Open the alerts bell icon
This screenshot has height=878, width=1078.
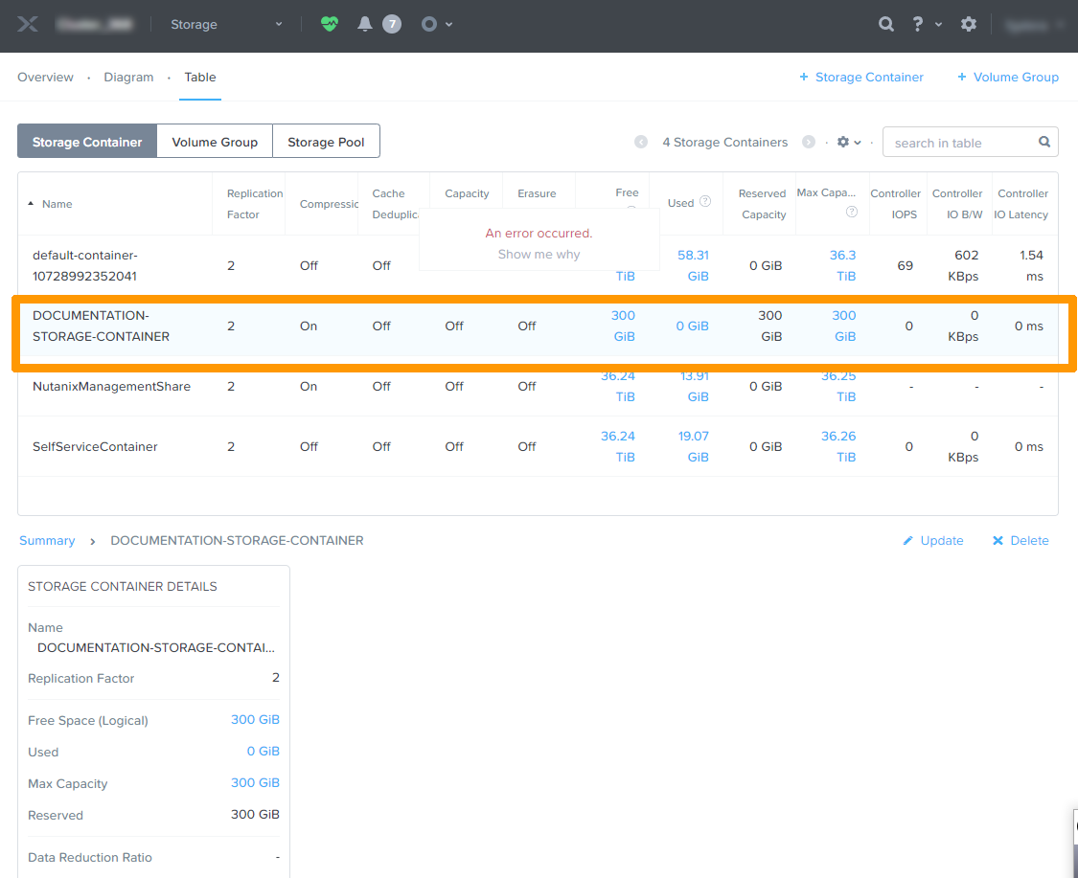tap(365, 25)
